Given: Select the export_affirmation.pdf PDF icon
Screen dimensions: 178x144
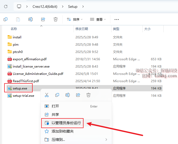Looking at the screenshot, I should (x=10, y=59).
